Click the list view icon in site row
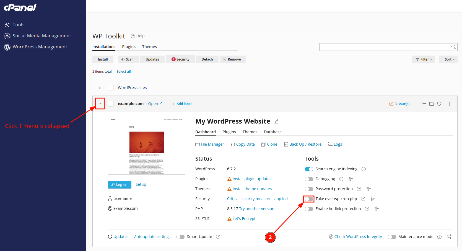The width and height of the screenshot is (462, 251). click(424, 104)
